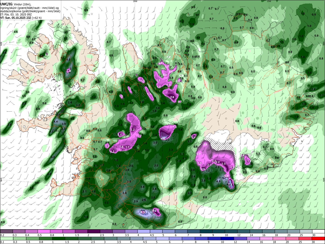325x244 pixels.
Task: Click the bright red 30 mm rain legend swatch
Action: pos(318,238)
